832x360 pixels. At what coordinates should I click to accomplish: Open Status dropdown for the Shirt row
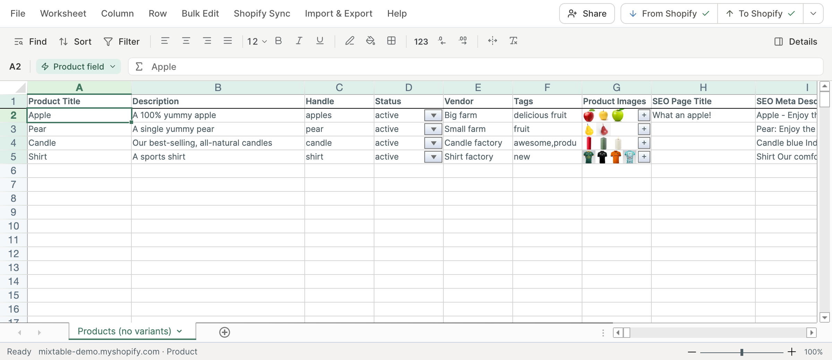433,157
